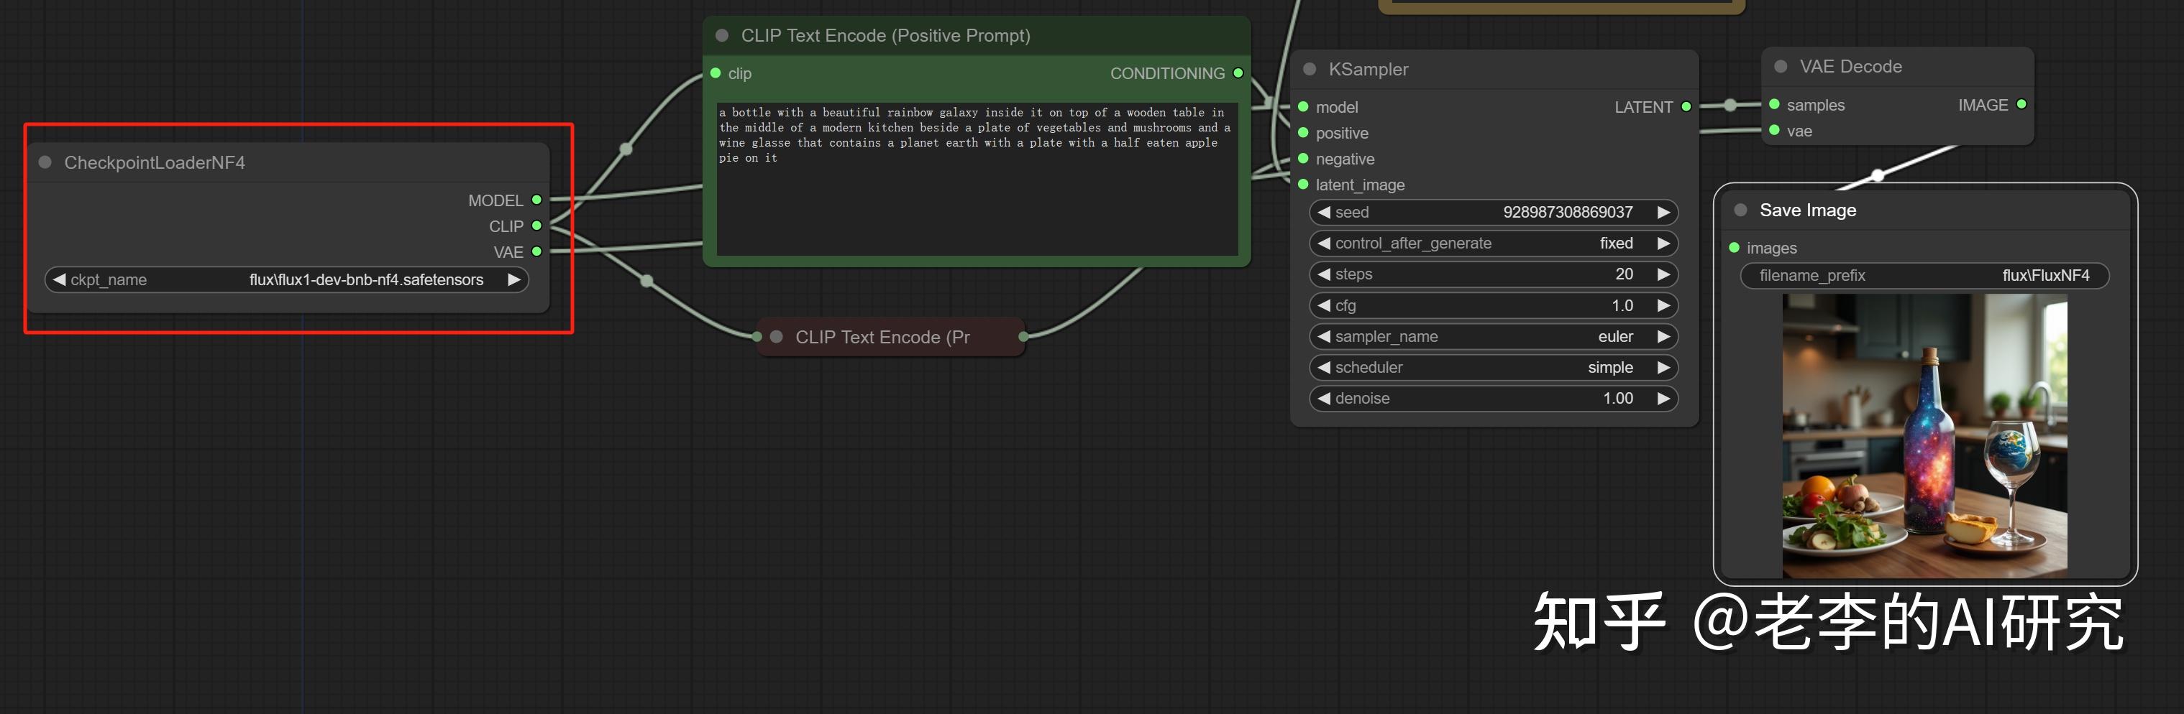Click the CheckpointLoaderNF4 MODEL output socket

(536, 200)
